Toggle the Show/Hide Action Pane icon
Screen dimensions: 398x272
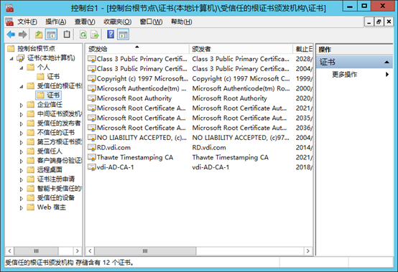[124, 34]
